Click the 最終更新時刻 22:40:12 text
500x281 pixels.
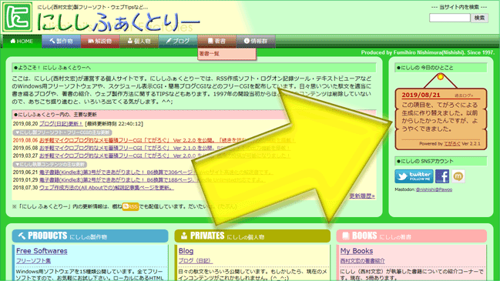click(114, 124)
